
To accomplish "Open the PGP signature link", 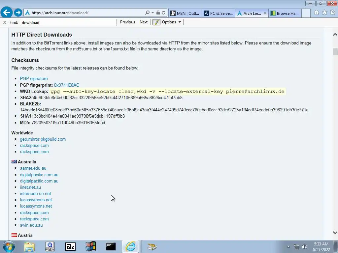I will click(x=34, y=78).
